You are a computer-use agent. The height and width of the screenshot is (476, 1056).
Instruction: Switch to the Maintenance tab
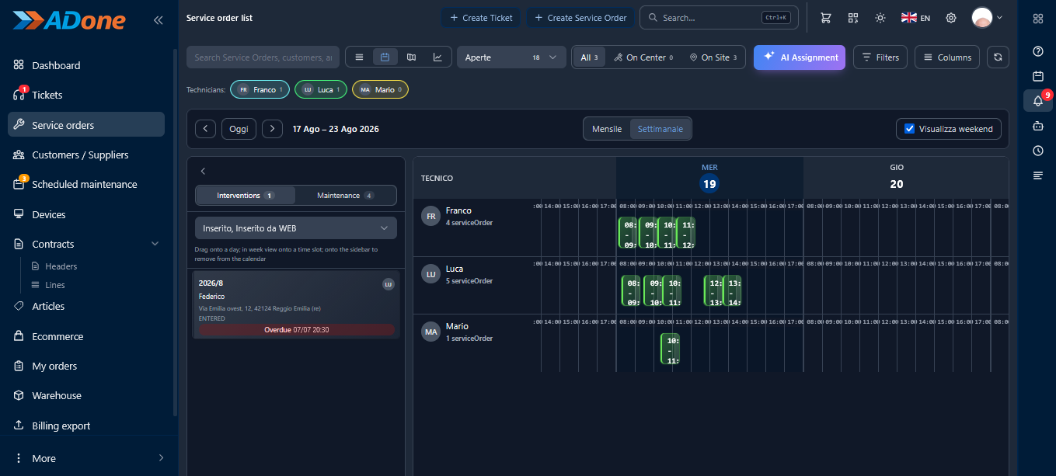[346, 195]
